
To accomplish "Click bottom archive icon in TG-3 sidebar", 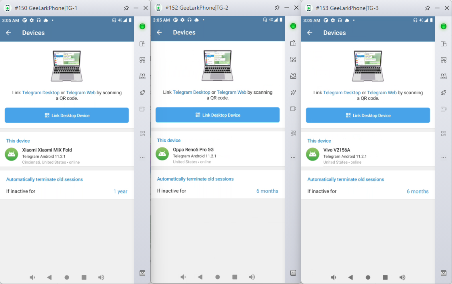I will pos(444,273).
